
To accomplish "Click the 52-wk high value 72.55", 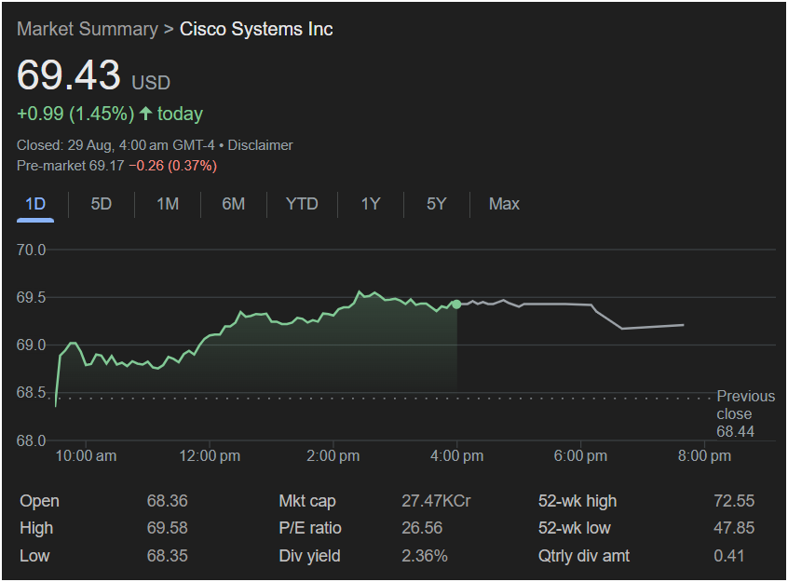I will pos(733,501).
